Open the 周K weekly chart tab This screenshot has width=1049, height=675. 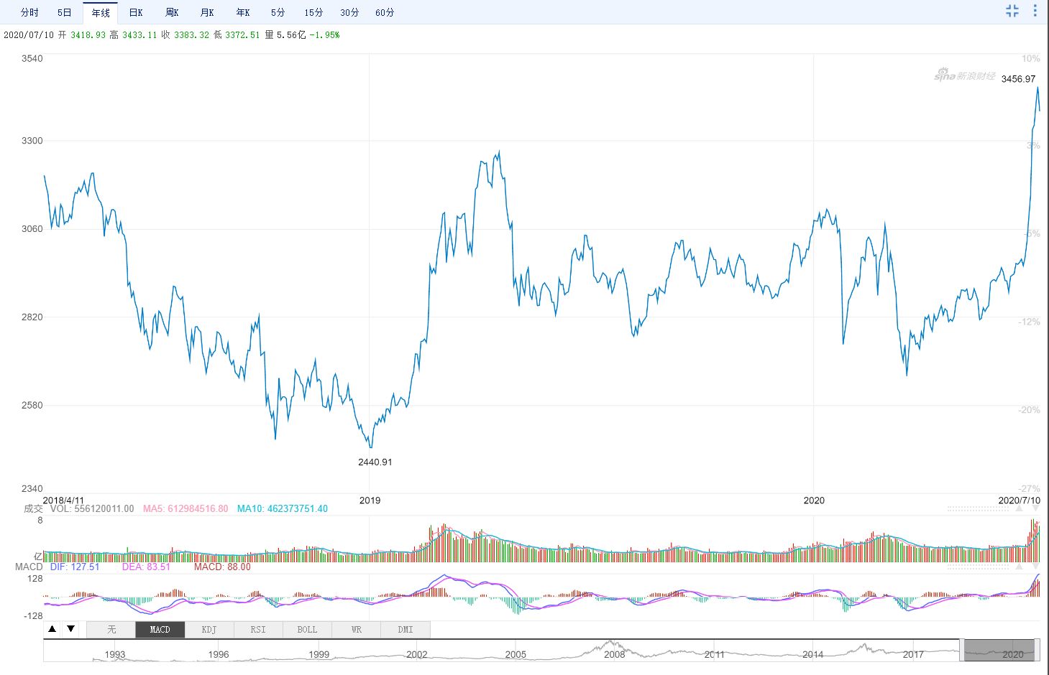click(x=172, y=12)
